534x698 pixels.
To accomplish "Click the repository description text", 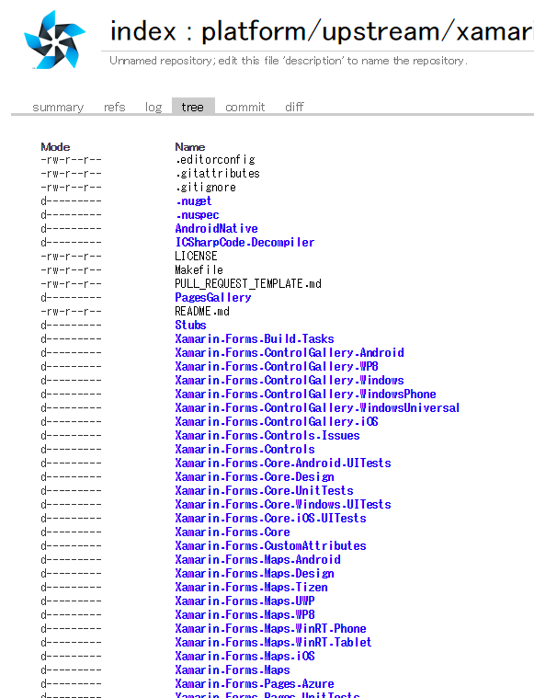I will pyautogui.click(x=289, y=61).
